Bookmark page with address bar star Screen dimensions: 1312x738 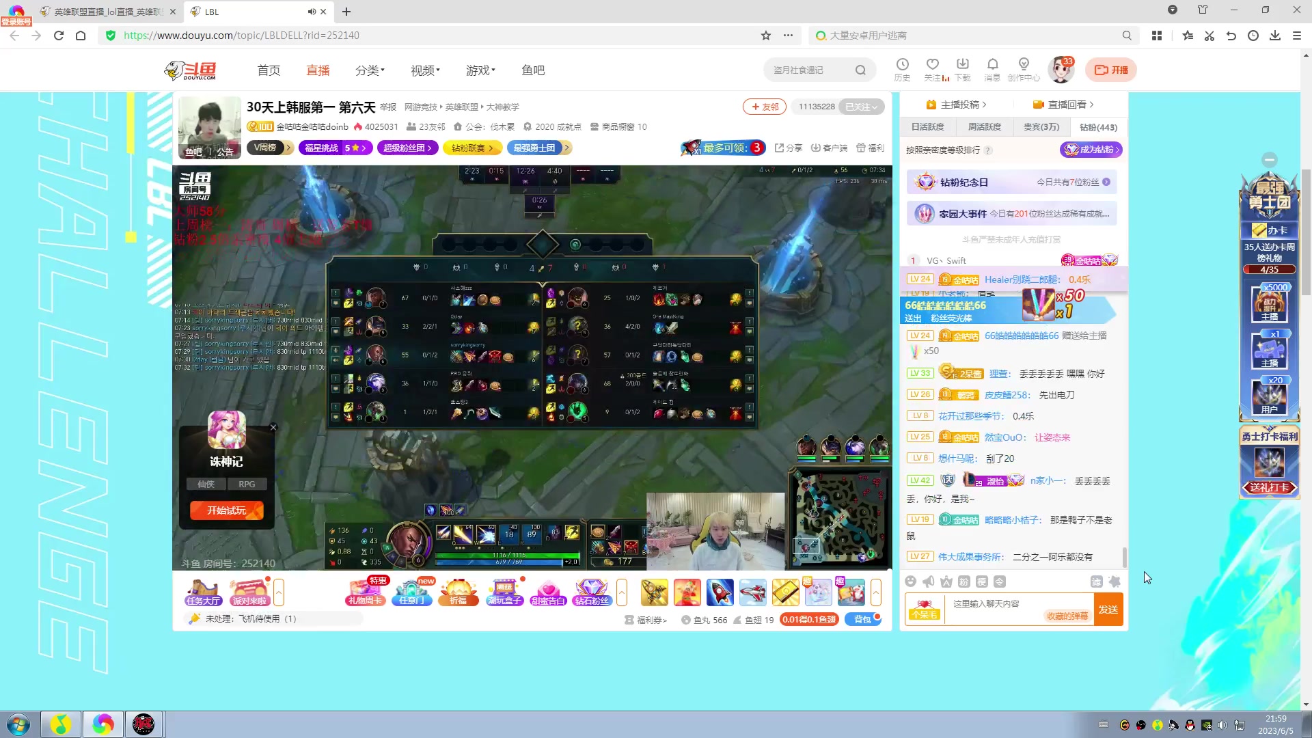coord(765,36)
